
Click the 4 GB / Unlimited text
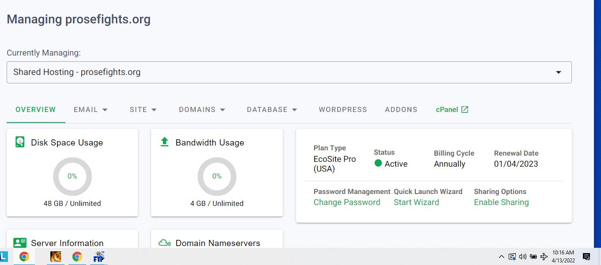(217, 203)
